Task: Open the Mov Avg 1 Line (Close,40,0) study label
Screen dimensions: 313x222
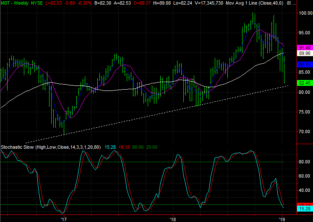Action: (254, 3)
